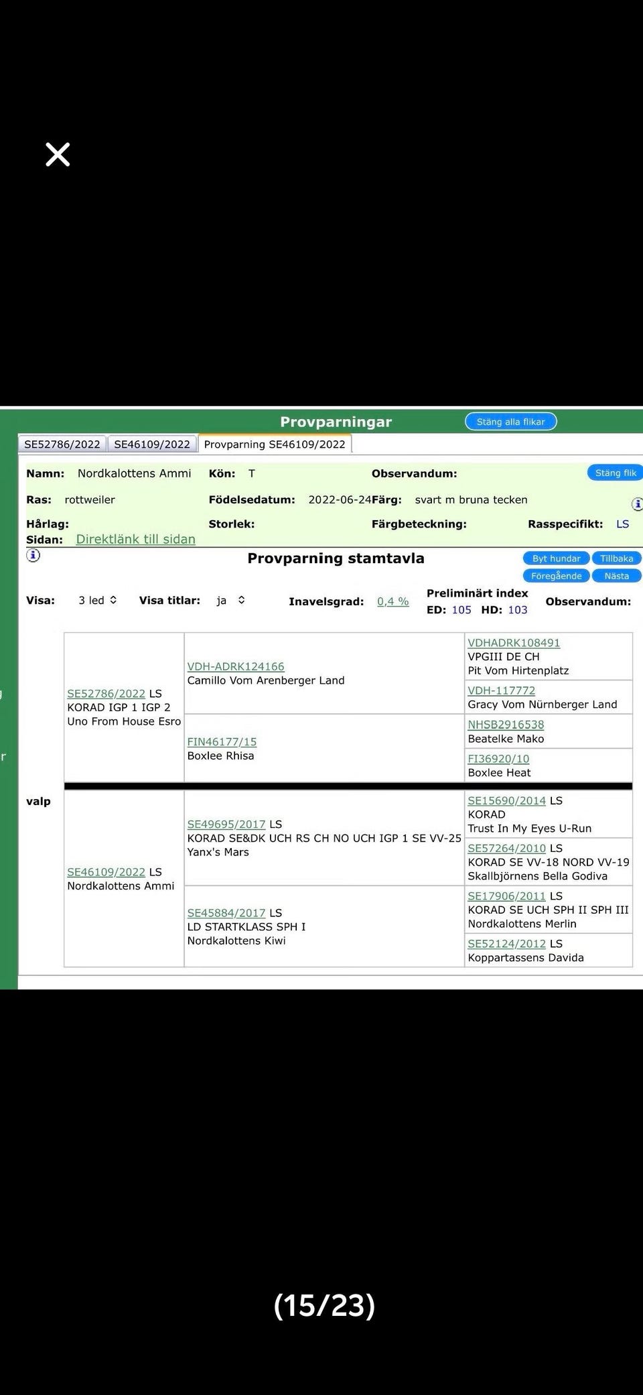Click the Byt hundar button
This screenshot has height=1395, width=643.
click(556, 558)
